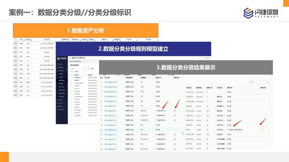The width and height of the screenshot is (289, 162).
Task: Open asset name link in result row 12
Action: click(x=111, y=135)
